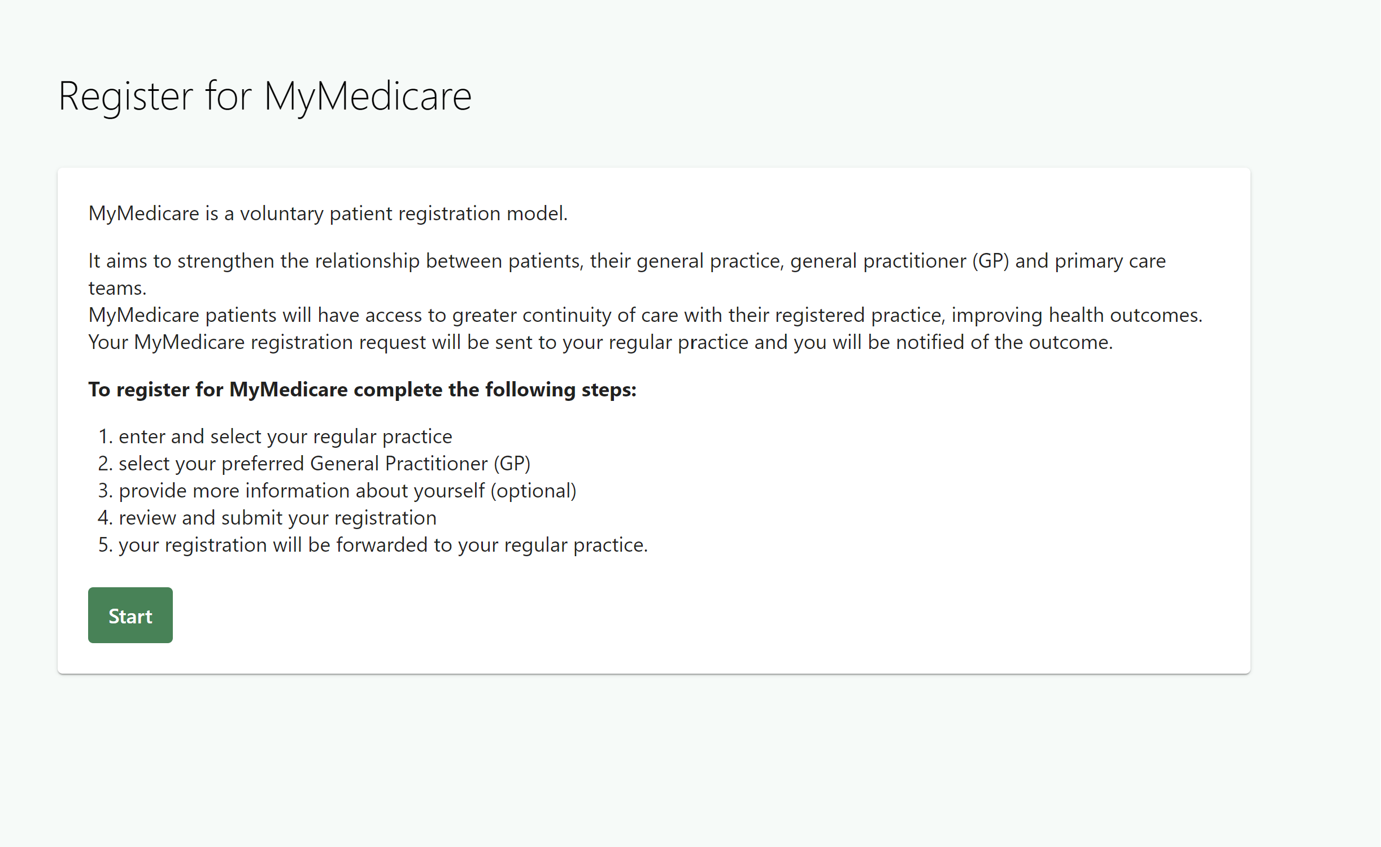The image size is (1381, 847).
Task: Click '(optional)' text in step 3
Action: coord(533,491)
